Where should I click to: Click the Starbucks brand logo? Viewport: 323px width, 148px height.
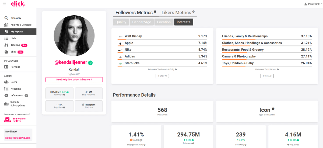[120, 63]
